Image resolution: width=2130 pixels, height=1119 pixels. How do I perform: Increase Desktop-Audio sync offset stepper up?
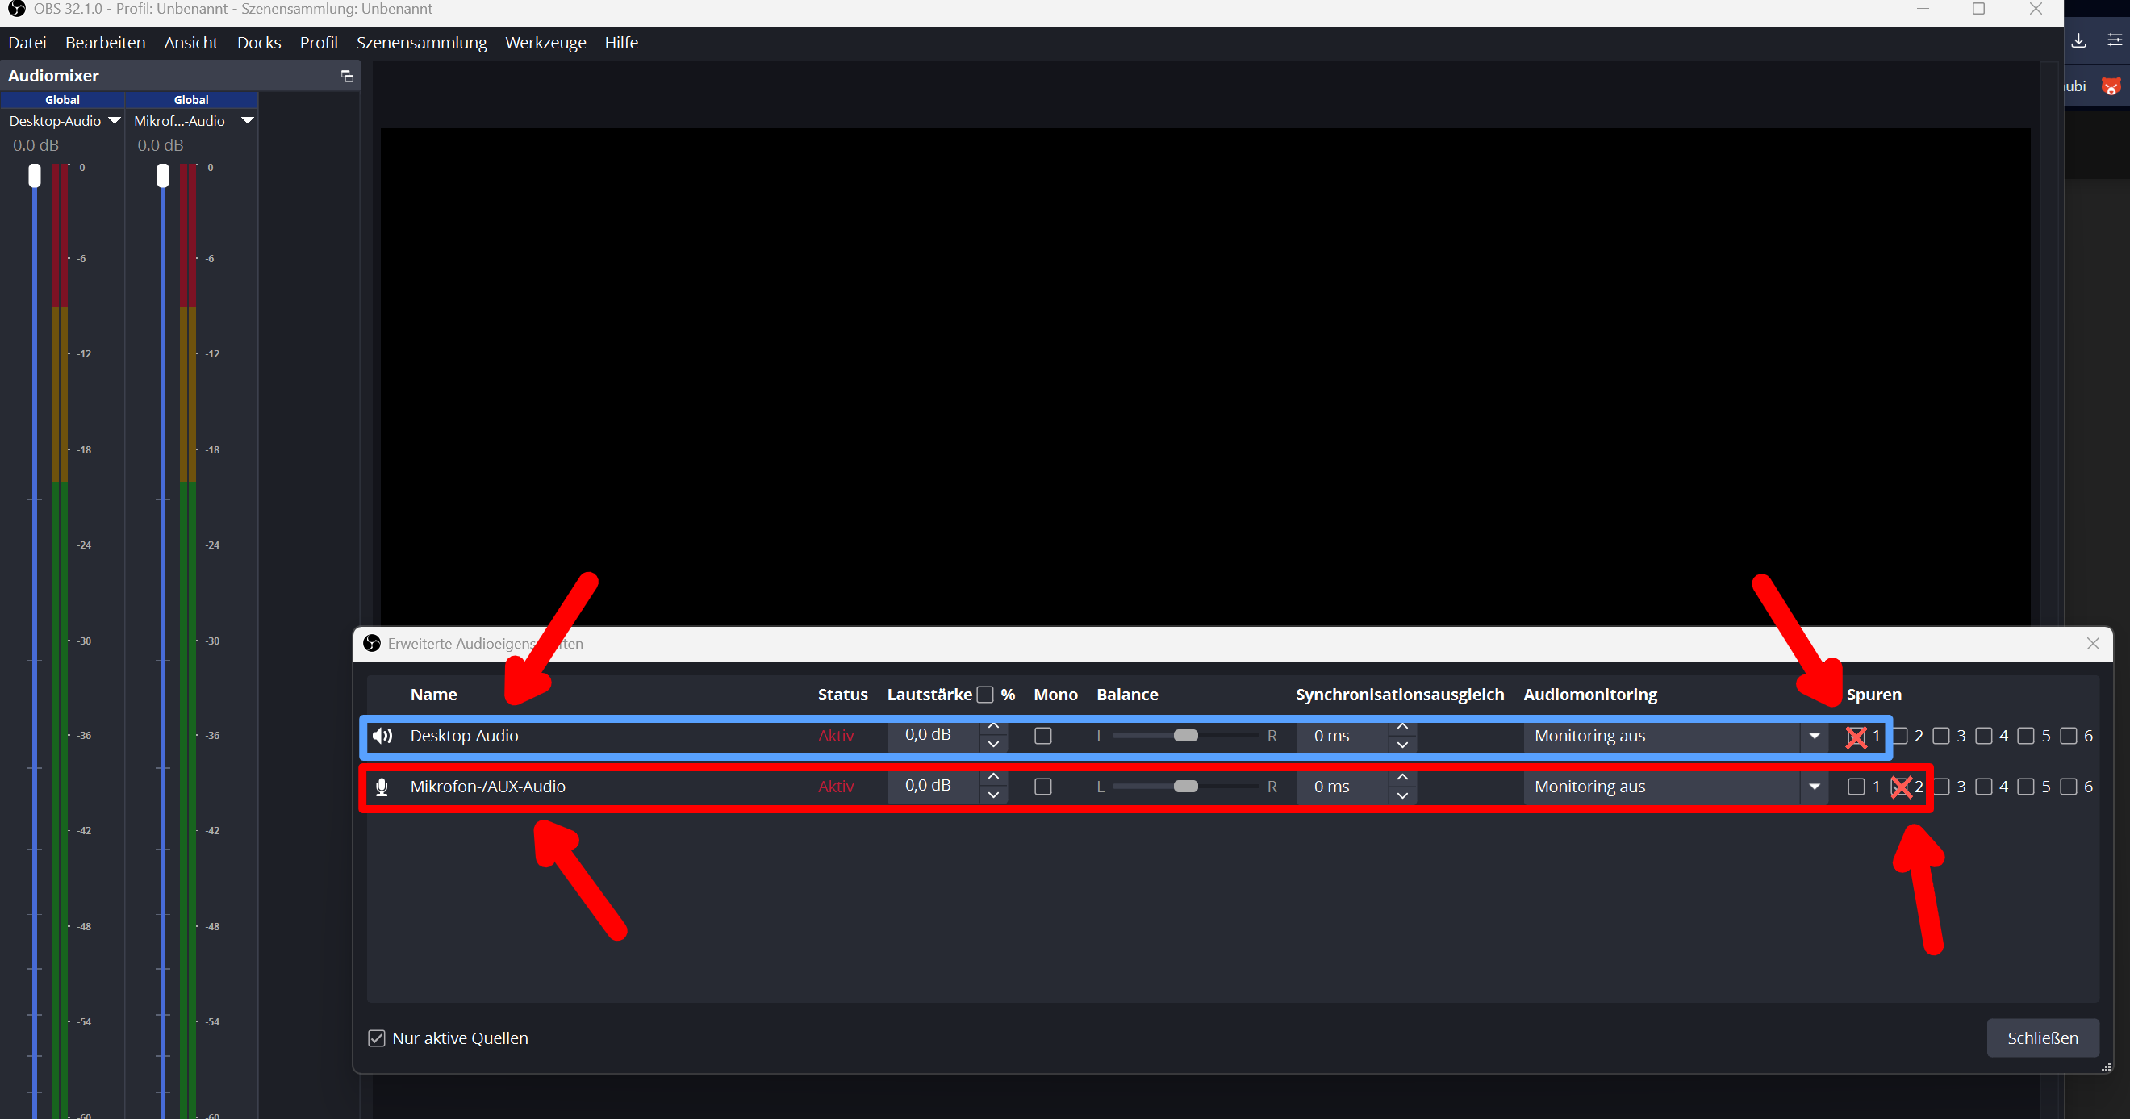click(x=1402, y=726)
